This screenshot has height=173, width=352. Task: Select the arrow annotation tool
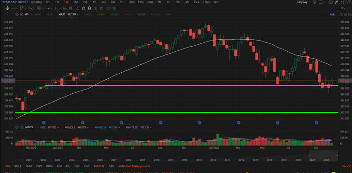[x=56, y=8]
